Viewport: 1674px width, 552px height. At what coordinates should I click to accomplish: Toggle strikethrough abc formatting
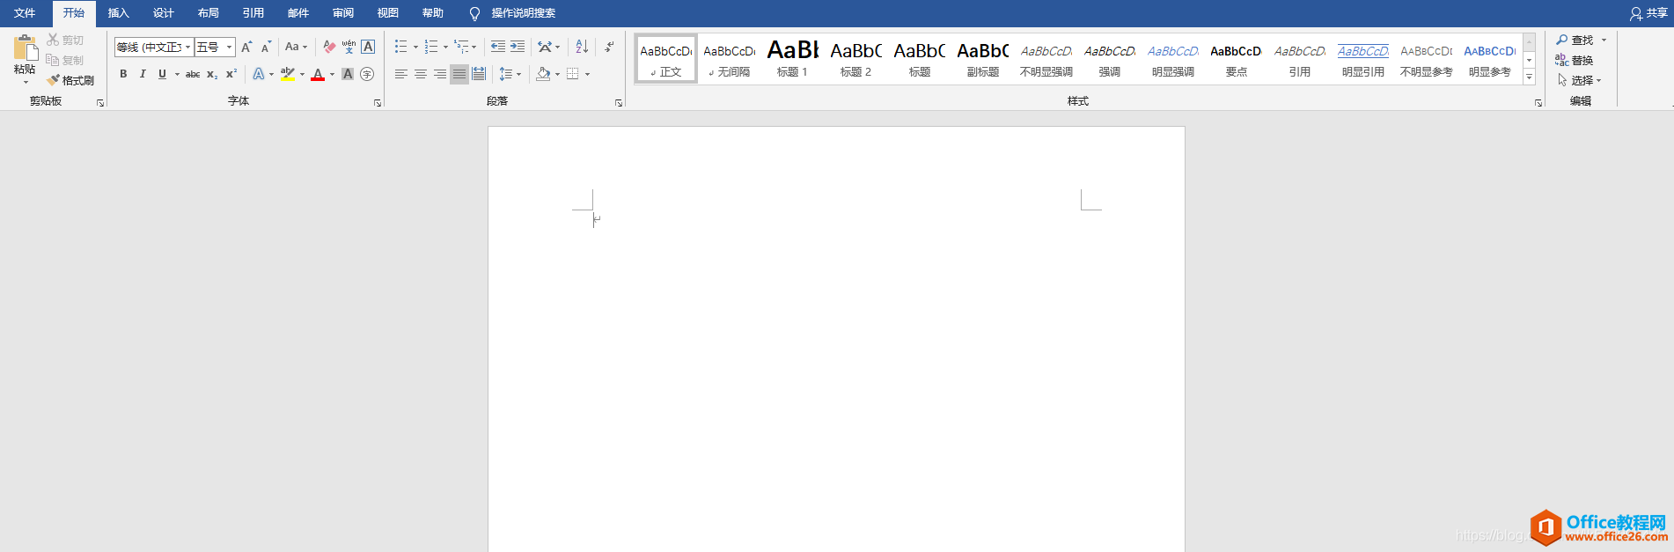click(x=193, y=74)
